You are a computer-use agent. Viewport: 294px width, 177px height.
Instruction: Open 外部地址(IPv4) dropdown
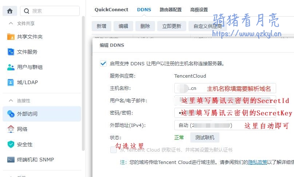pos(225,125)
